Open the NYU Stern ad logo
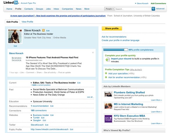171x133 pixels. pos(108,119)
